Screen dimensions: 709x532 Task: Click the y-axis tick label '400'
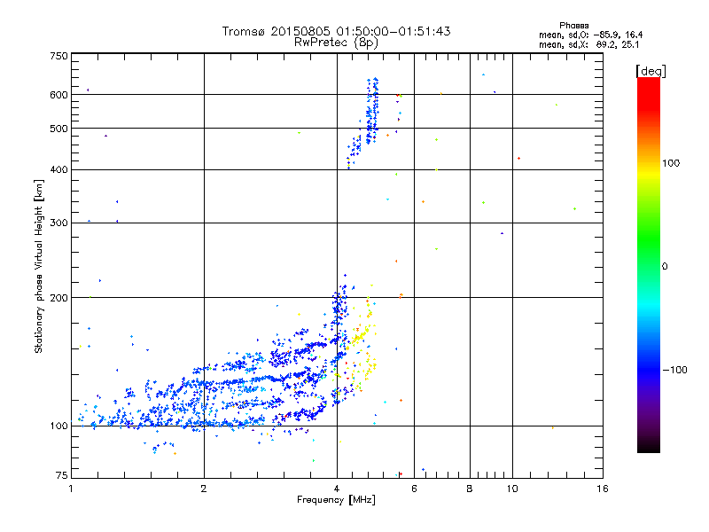pyautogui.click(x=58, y=169)
